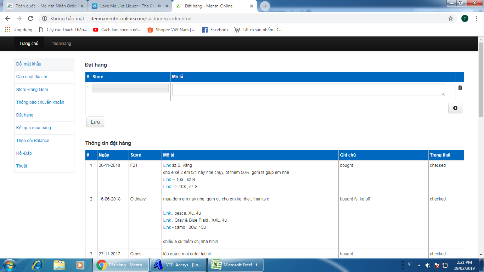
Task: Open the Facebook bookmark
Action: coord(215,30)
